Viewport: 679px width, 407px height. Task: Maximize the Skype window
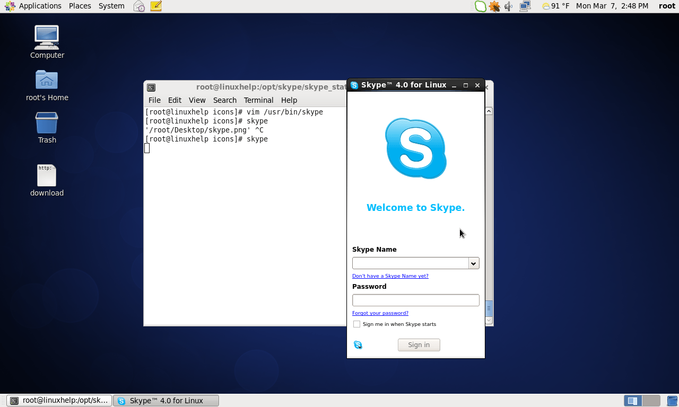(x=466, y=85)
